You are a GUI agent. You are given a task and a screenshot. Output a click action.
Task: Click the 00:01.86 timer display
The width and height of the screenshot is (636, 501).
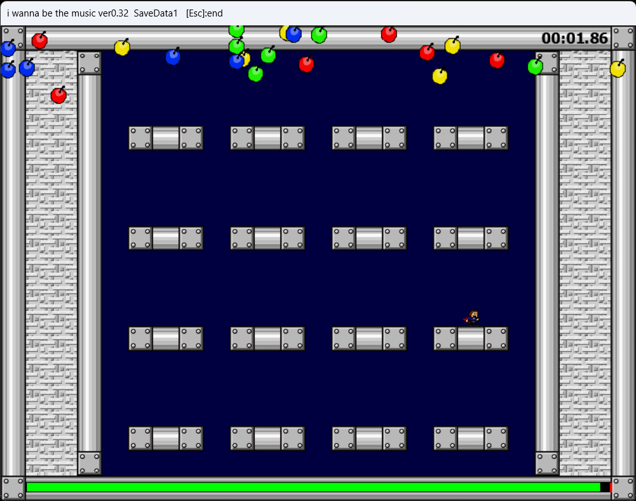pos(575,38)
